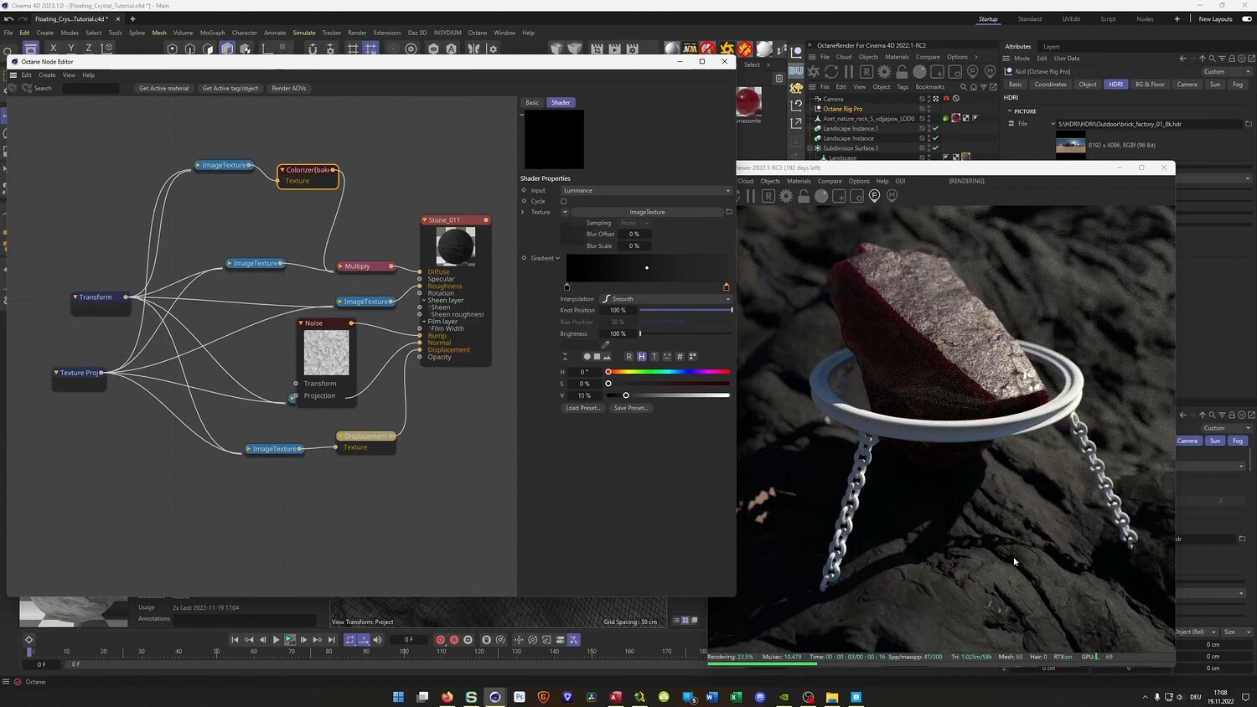Switch to the Layers tab

pos(1052,47)
